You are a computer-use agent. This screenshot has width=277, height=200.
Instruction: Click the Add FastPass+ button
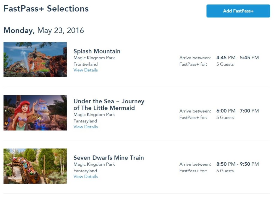[x=238, y=11]
